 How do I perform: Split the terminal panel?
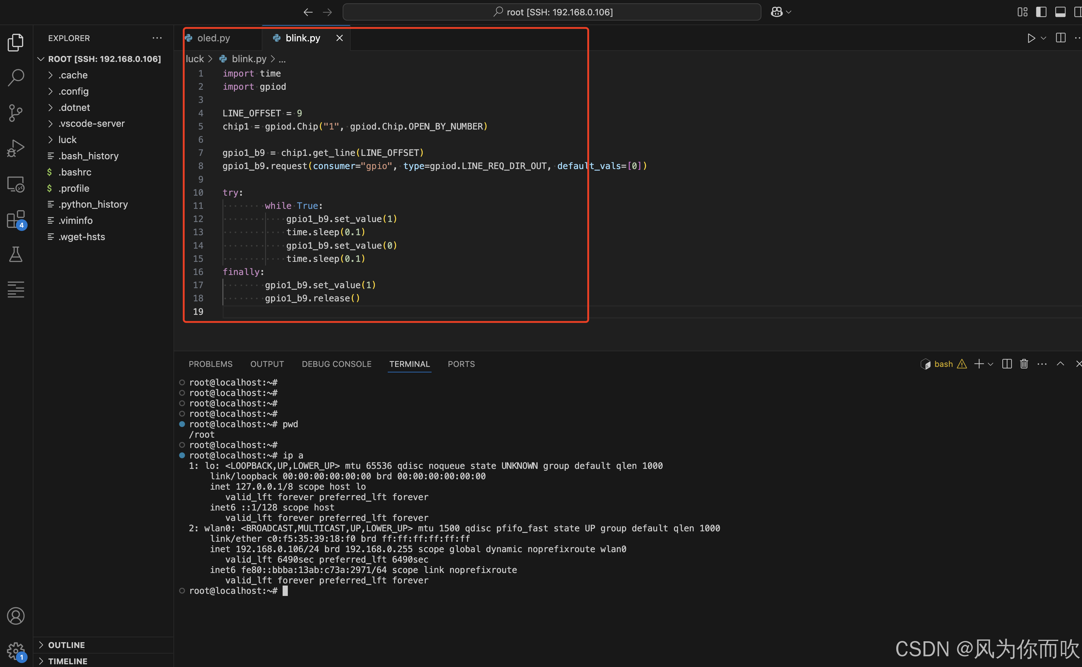click(x=1007, y=364)
